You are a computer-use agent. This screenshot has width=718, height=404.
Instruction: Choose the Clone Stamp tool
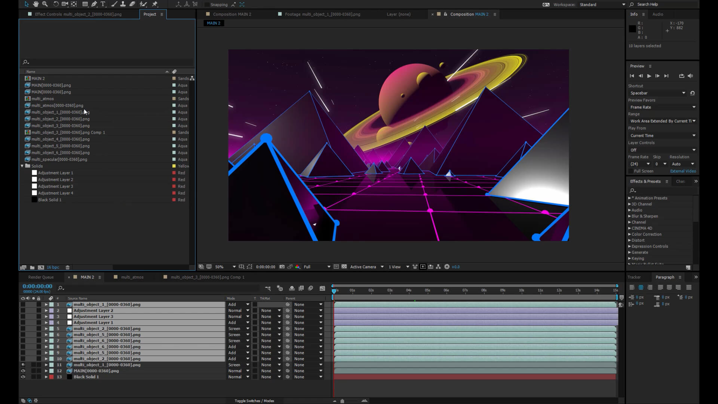point(123,4)
